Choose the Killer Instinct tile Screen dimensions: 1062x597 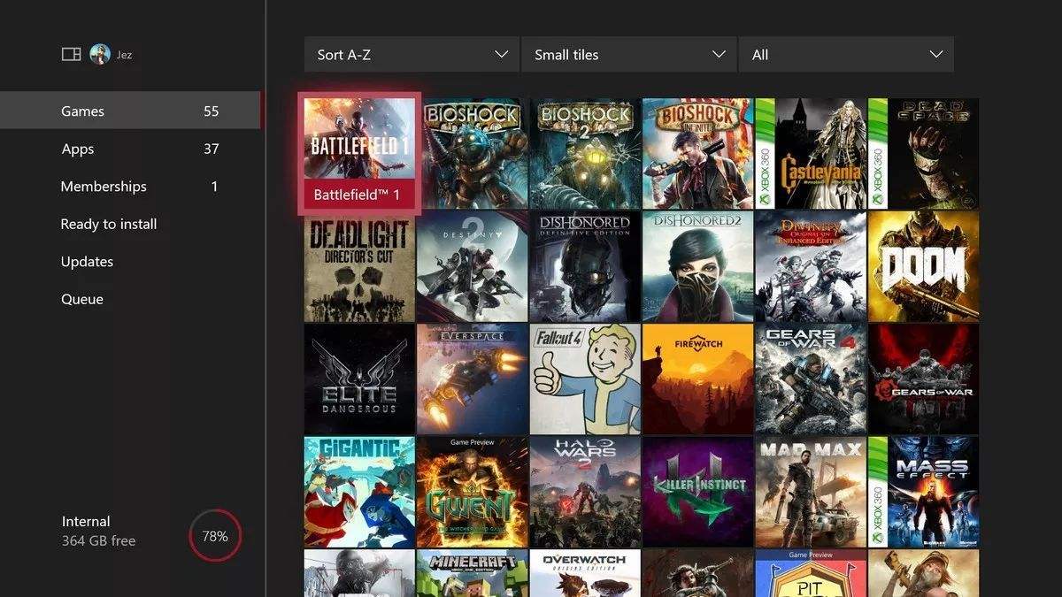697,492
